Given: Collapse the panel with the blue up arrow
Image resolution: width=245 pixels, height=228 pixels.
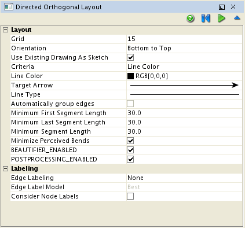Looking at the screenshot, I should point(237,18).
